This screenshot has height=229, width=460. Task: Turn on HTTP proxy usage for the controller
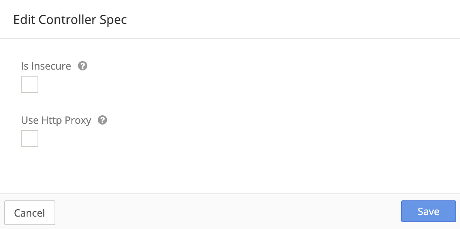tap(30, 138)
